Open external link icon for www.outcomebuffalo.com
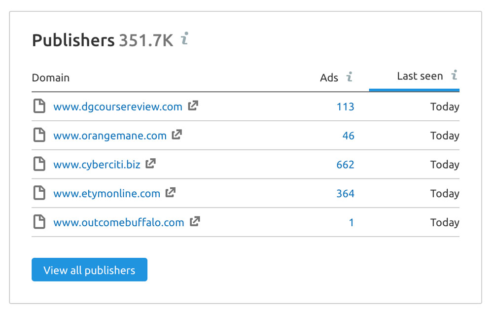The height and width of the screenshot is (313, 493). click(x=195, y=221)
